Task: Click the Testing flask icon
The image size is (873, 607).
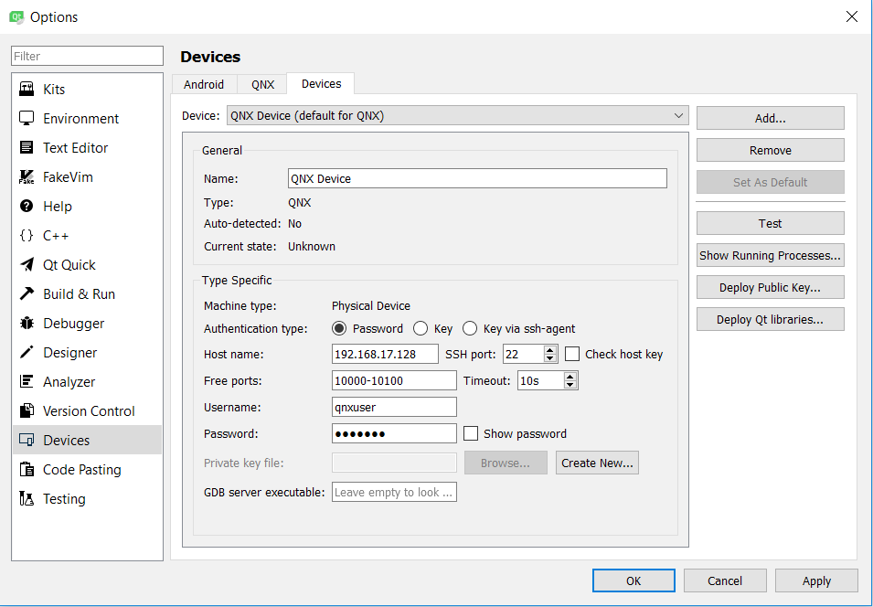Action: coord(27,498)
